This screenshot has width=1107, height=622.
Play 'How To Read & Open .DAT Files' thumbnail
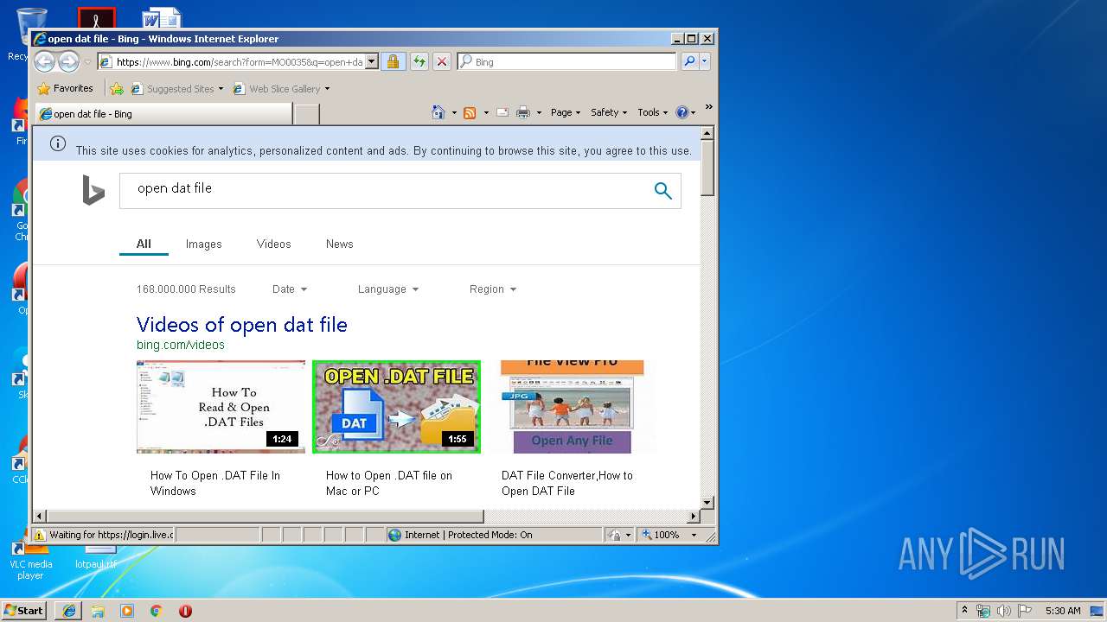[221, 407]
